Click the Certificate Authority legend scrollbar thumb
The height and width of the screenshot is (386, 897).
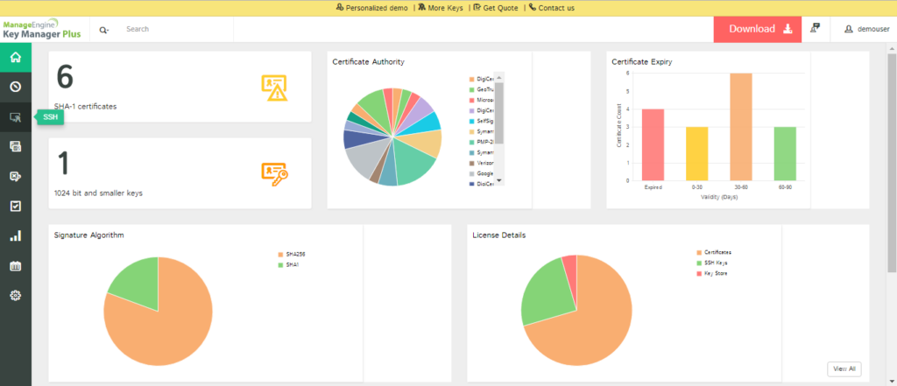(x=498, y=113)
